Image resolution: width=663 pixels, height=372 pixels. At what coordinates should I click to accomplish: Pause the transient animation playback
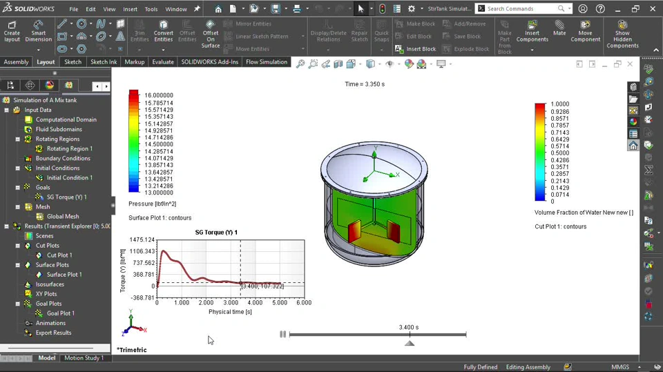[x=282, y=334]
